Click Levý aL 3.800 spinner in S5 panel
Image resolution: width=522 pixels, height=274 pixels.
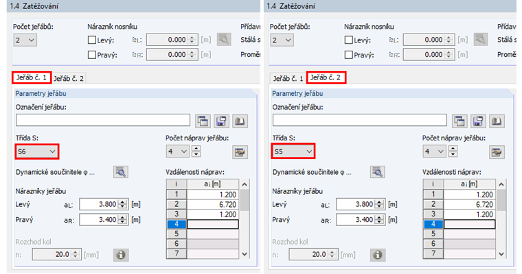pyautogui.click(x=380, y=204)
